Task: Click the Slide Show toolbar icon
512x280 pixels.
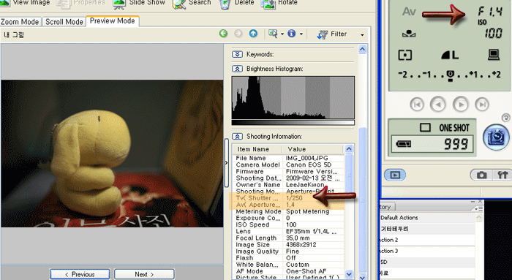Action: click(x=119, y=4)
